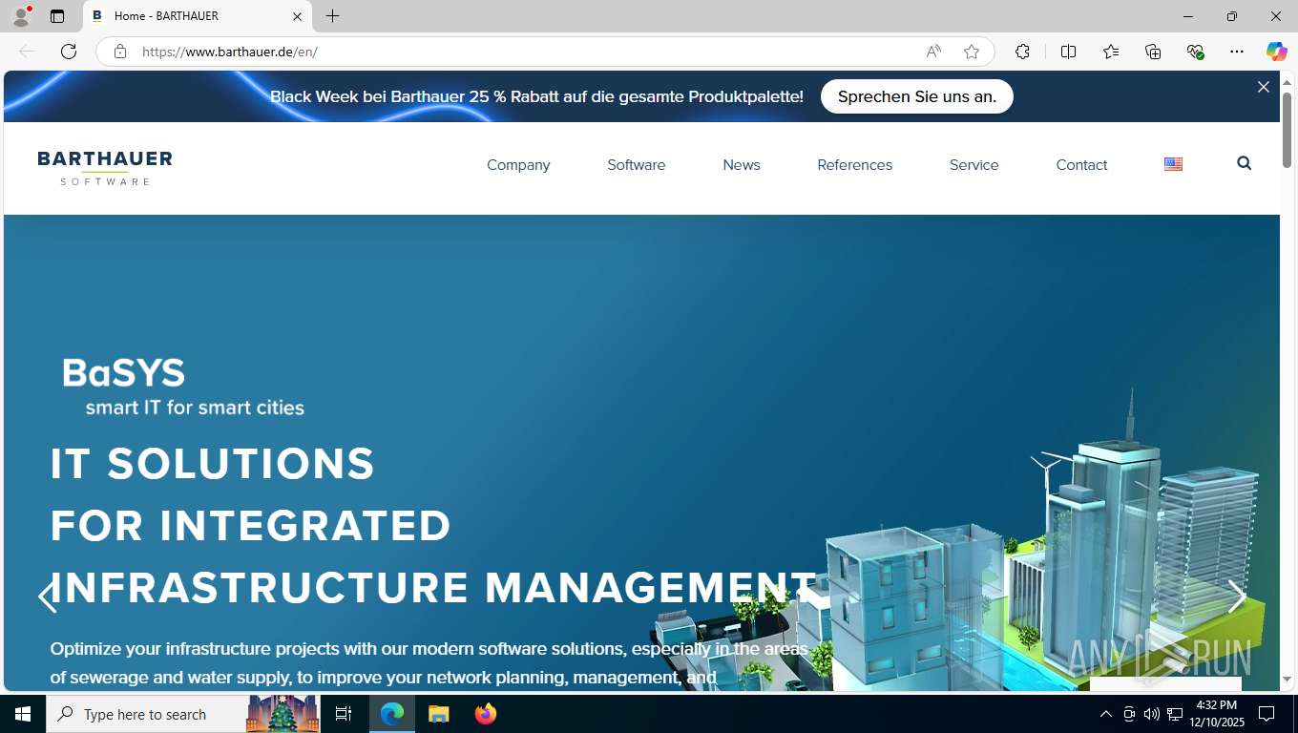Image resolution: width=1298 pixels, height=733 pixels.
Task: Open the Software menu
Action: tap(637, 165)
